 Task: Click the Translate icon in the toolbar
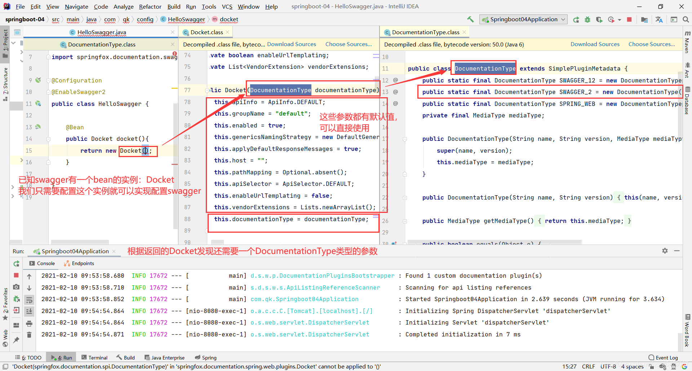click(x=659, y=19)
